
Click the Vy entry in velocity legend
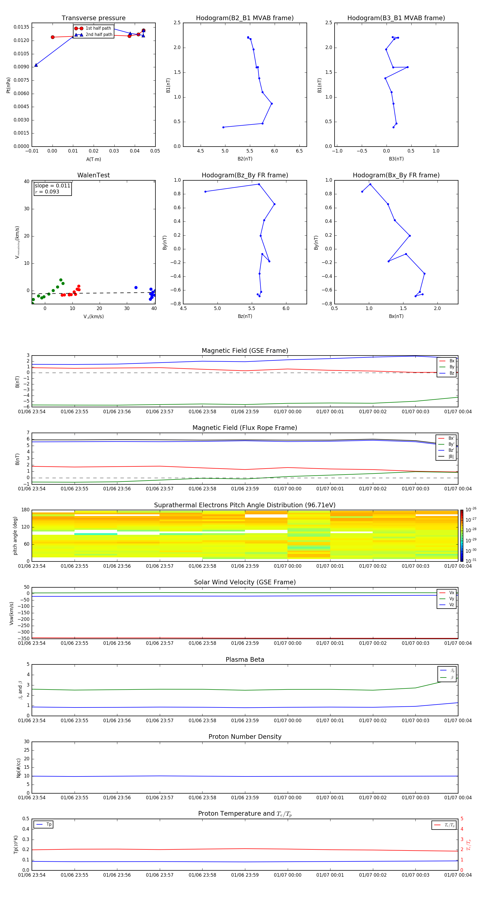point(447,599)
